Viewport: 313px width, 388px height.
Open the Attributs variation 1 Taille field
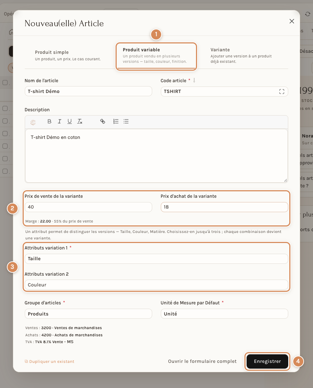point(156,258)
